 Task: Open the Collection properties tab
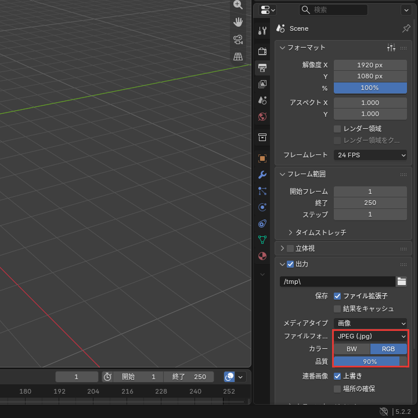point(262,137)
